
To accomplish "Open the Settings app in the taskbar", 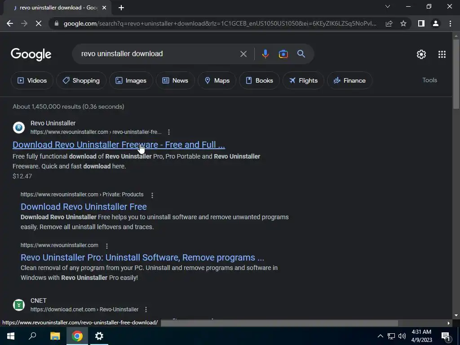I will (x=99, y=336).
